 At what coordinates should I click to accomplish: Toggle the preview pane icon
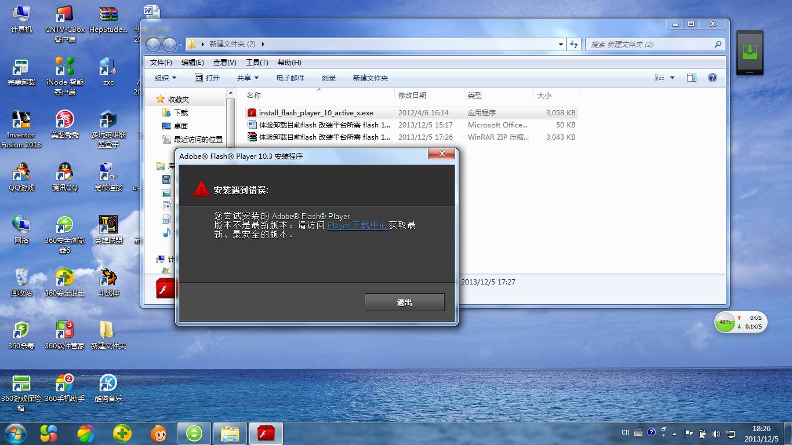click(x=691, y=78)
